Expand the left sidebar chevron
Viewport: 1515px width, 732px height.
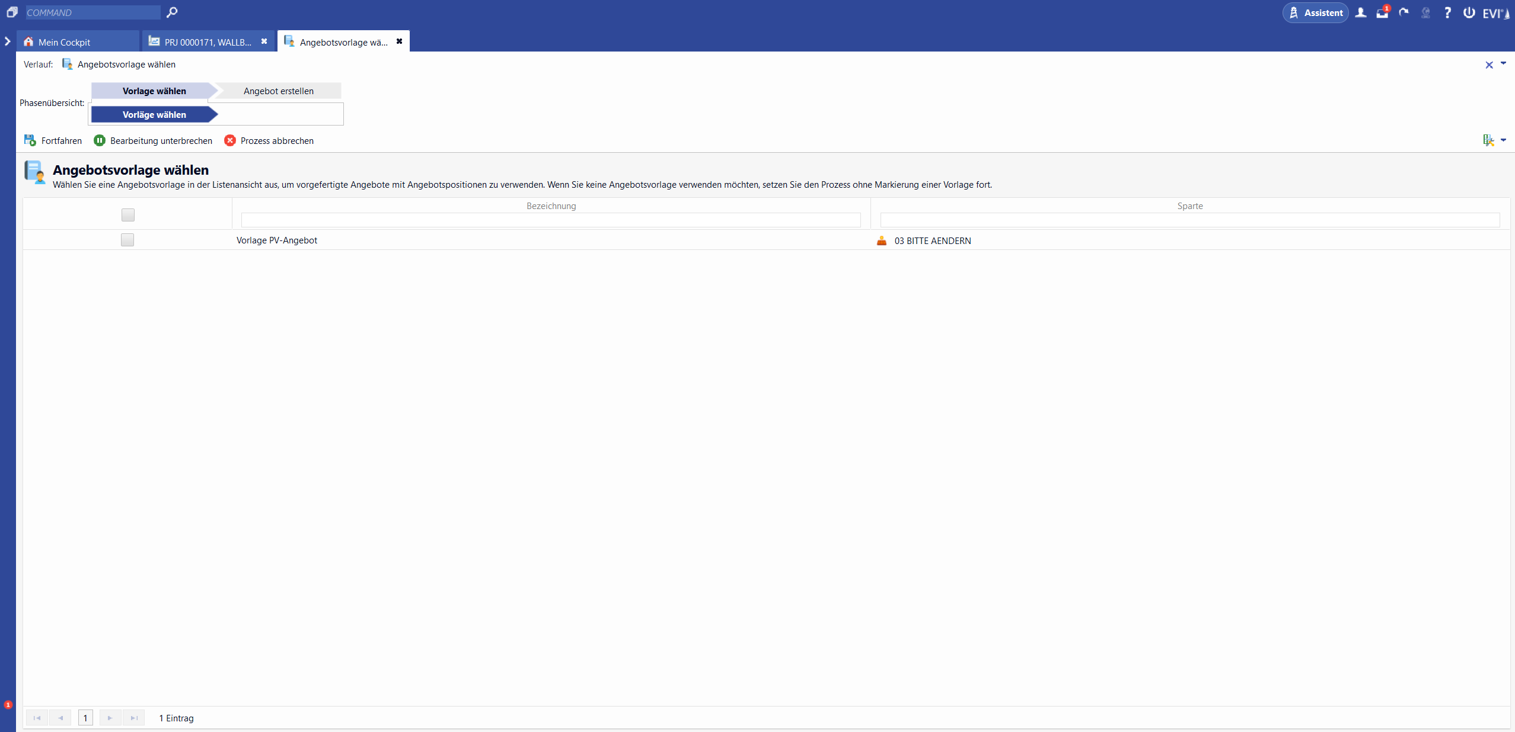click(8, 41)
